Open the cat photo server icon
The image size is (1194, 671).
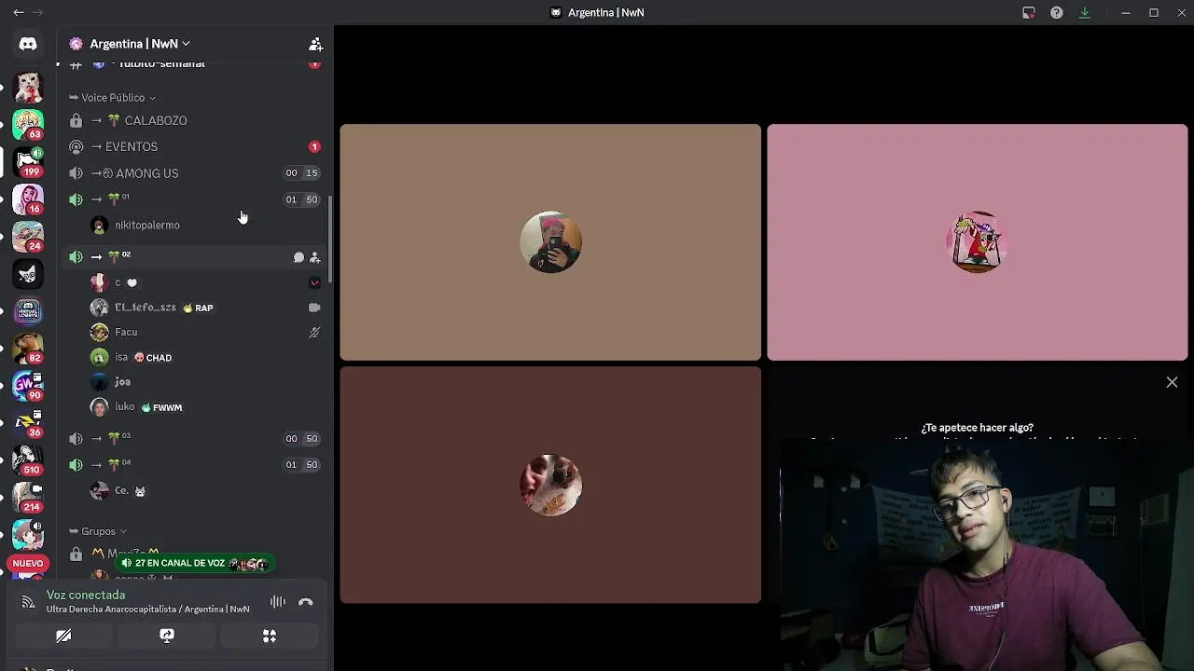pyautogui.click(x=28, y=88)
